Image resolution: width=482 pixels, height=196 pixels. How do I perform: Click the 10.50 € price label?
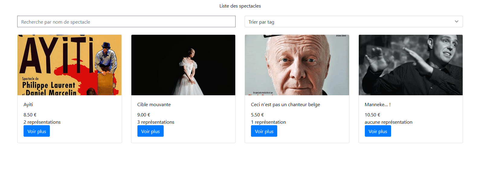tap(372, 115)
